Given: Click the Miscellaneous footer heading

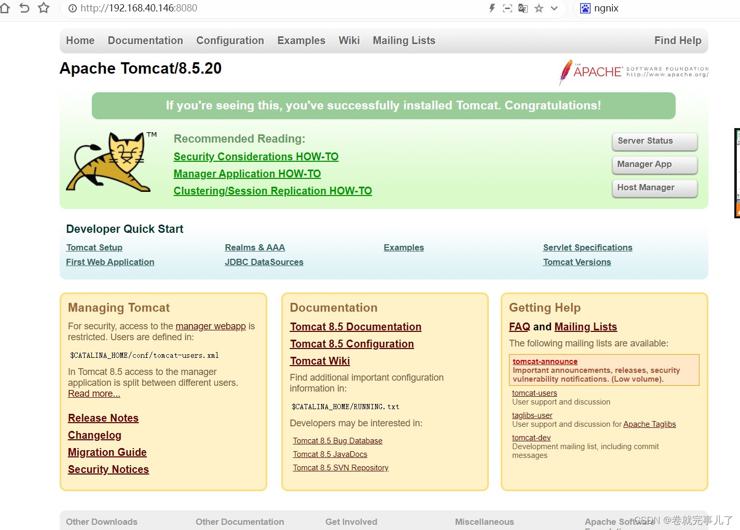Looking at the screenshot, I should (x=484, y=522).
